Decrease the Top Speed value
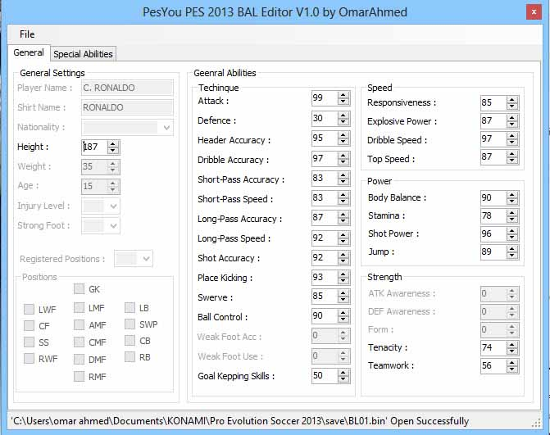550x435 pixels. 512,160
